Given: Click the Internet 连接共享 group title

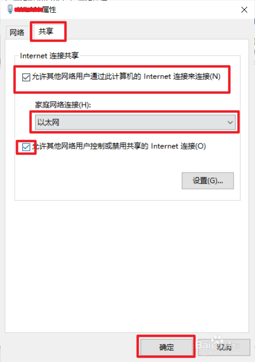Looking at the screenshot, I should [49, 56].
